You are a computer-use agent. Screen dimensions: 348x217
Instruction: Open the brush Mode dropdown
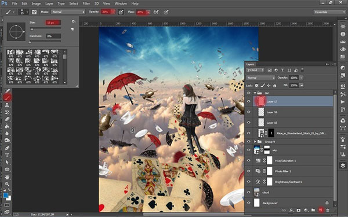(x=68, y=12)
